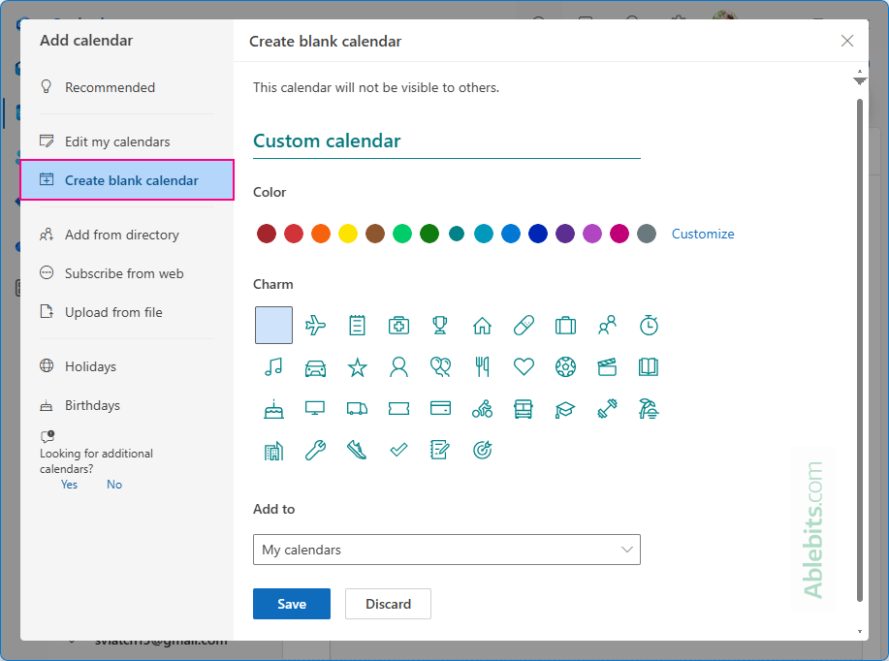Choose the birthday cake charm
The image size is (889, 661).
[273, 409]
